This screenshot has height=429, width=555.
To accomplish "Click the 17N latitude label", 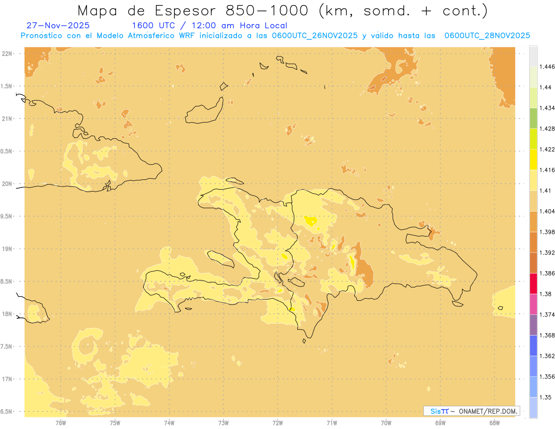I will coord(7,379).
